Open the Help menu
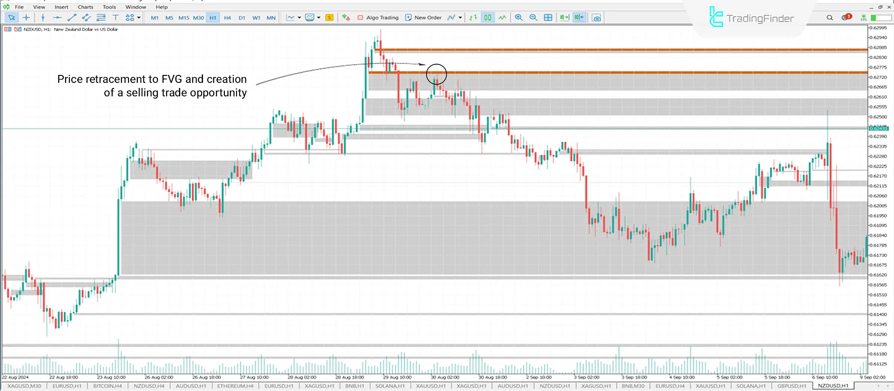The height and width of the screenshot is (391, 894). (x=162, y=7)
